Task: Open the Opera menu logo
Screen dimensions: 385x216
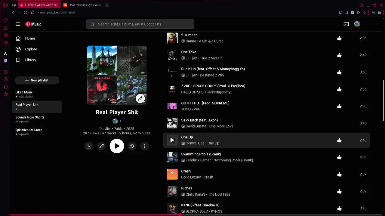Action: [x=5, y=5]
